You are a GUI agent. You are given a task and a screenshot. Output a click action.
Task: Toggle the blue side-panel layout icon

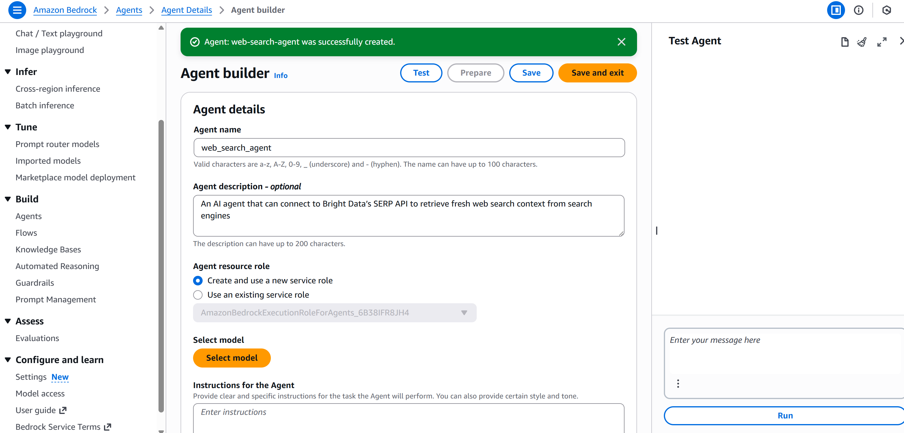point(836,10)
